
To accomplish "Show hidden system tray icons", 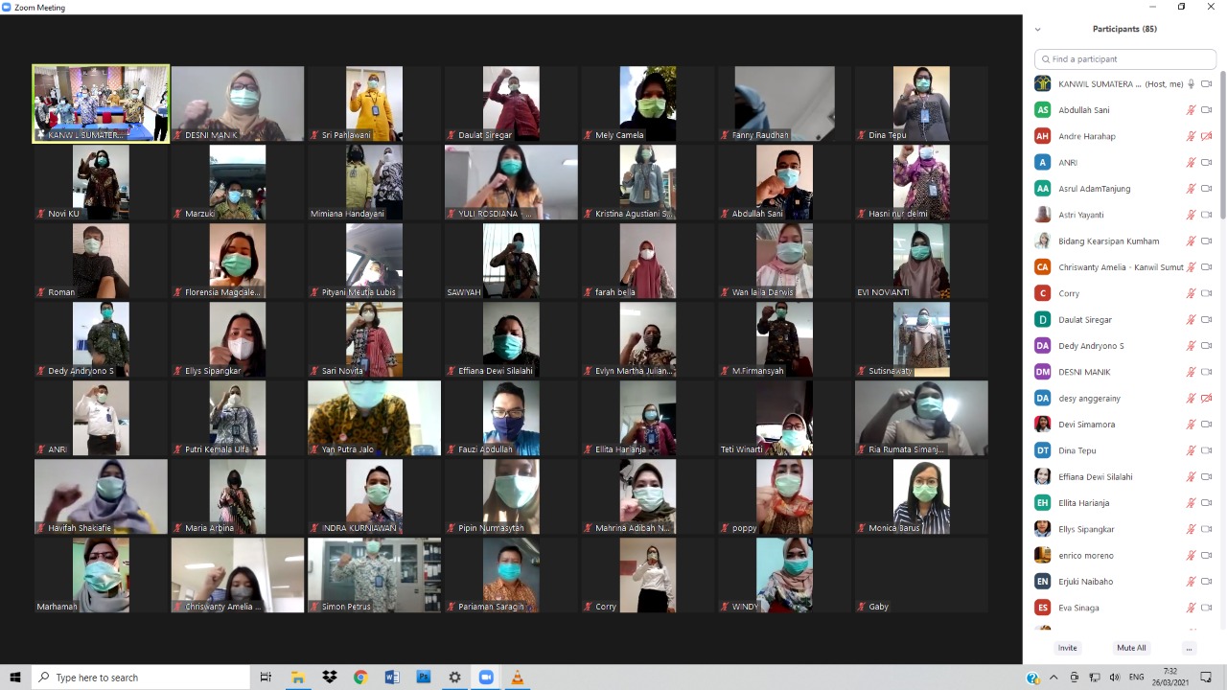I will click(x=1053, y=678).
